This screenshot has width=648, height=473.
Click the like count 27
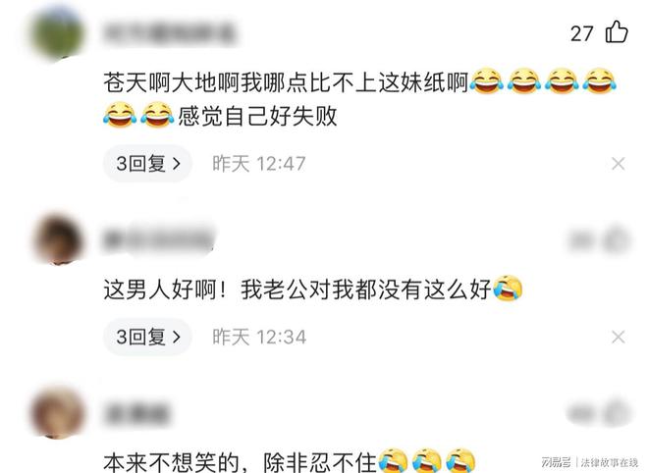tap(582, 33)
